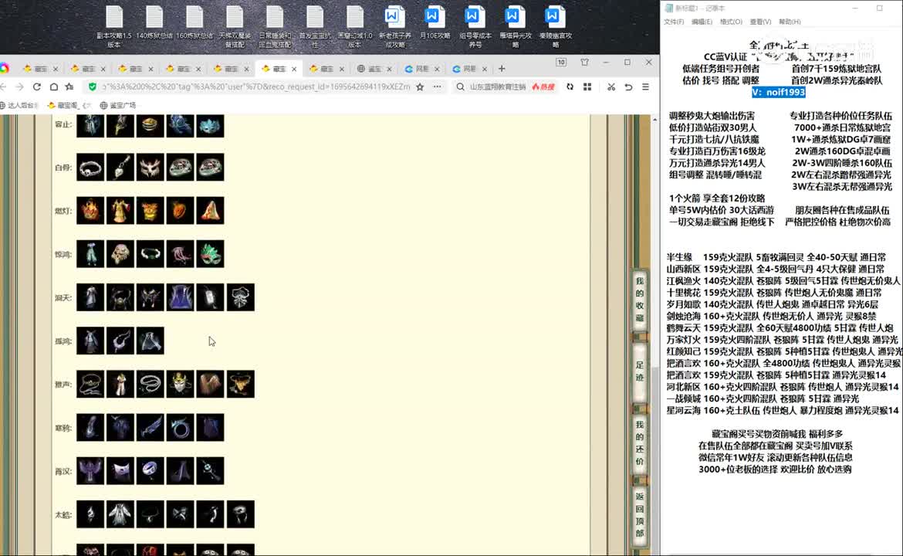Click the browser undo-close-tab arrow icon
The width and height of the screenshot is (903, 556).
click(x=628, y=87)
